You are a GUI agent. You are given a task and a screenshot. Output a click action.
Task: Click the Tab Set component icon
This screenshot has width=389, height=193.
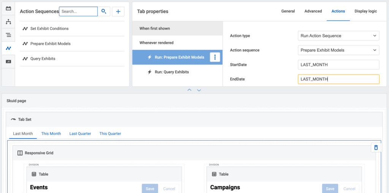pos(13,119)
